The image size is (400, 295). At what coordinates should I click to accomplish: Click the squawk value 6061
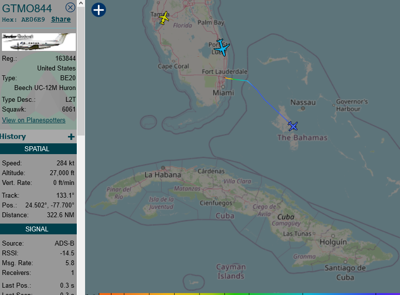coord(69,109)
